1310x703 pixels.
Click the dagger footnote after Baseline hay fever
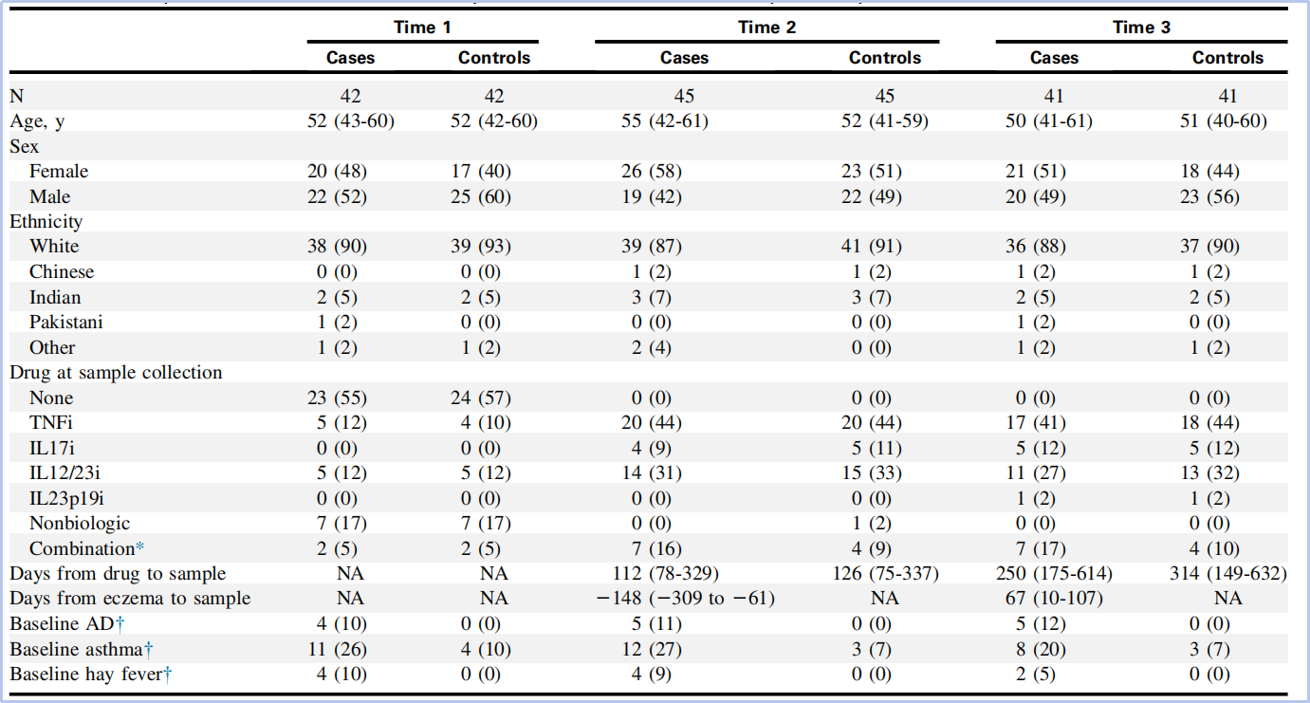[x=167, y=675]
